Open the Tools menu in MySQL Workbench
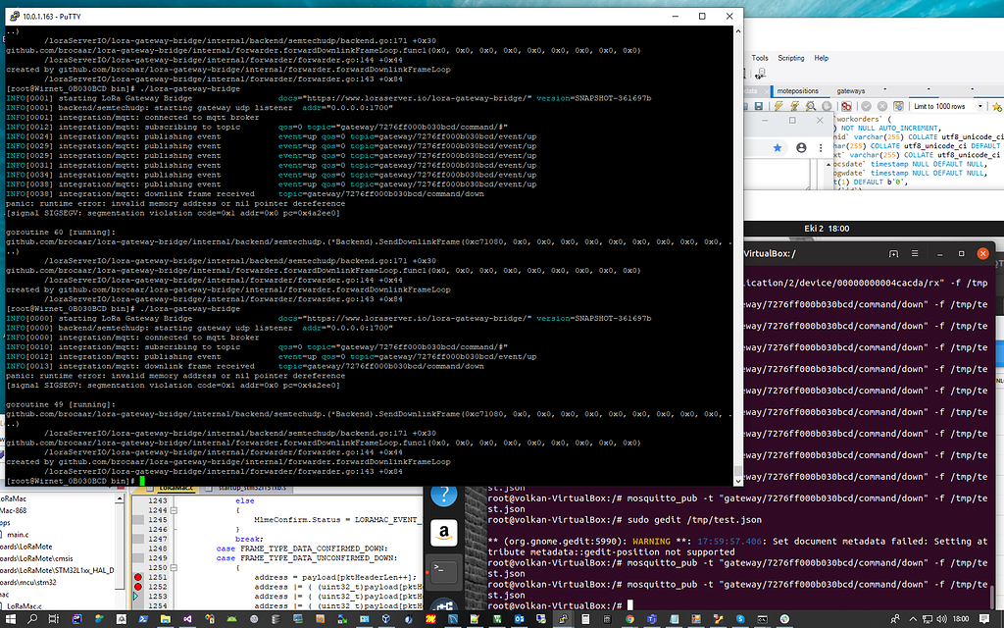Viewport: 1004px width, 628px height. click(760, 58)
